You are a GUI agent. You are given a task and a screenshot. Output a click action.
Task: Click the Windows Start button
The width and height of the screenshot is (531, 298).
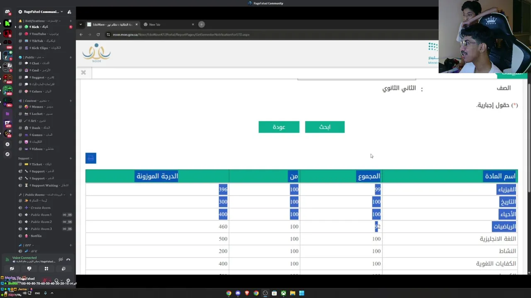click(302, 293)
